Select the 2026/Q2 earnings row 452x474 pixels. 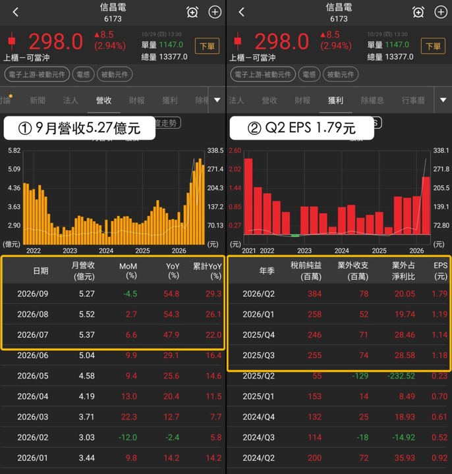[339, 294]
